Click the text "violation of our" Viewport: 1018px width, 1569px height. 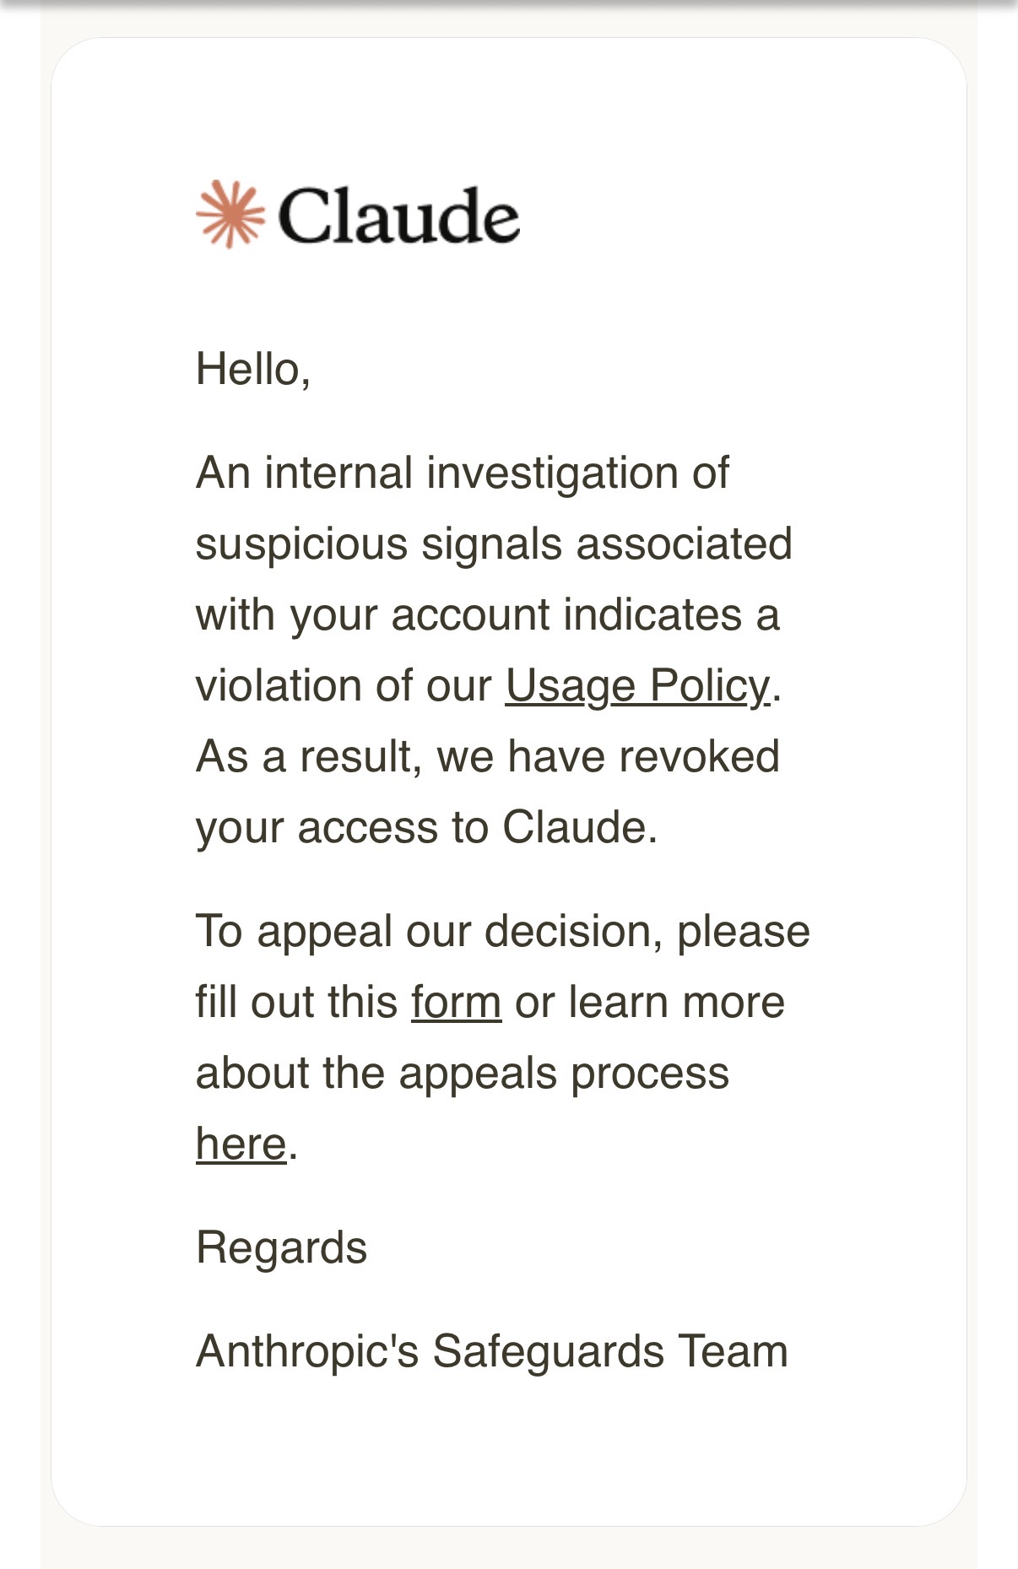[343, 685]
